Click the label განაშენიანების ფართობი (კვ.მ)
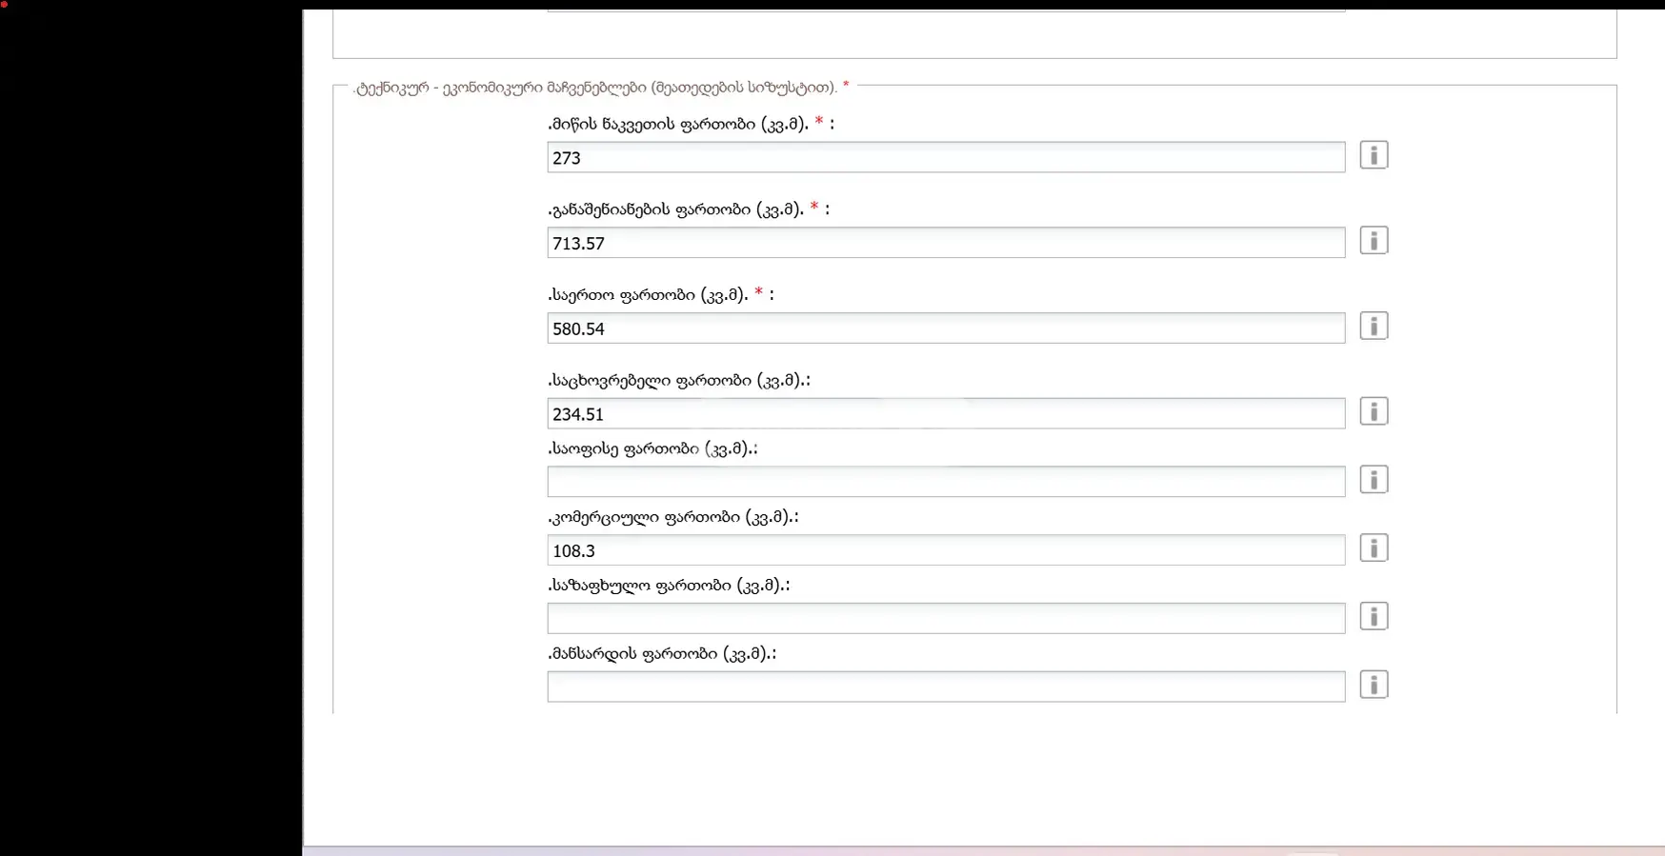The image size is (1665, 856). click(x=676, y=209)
